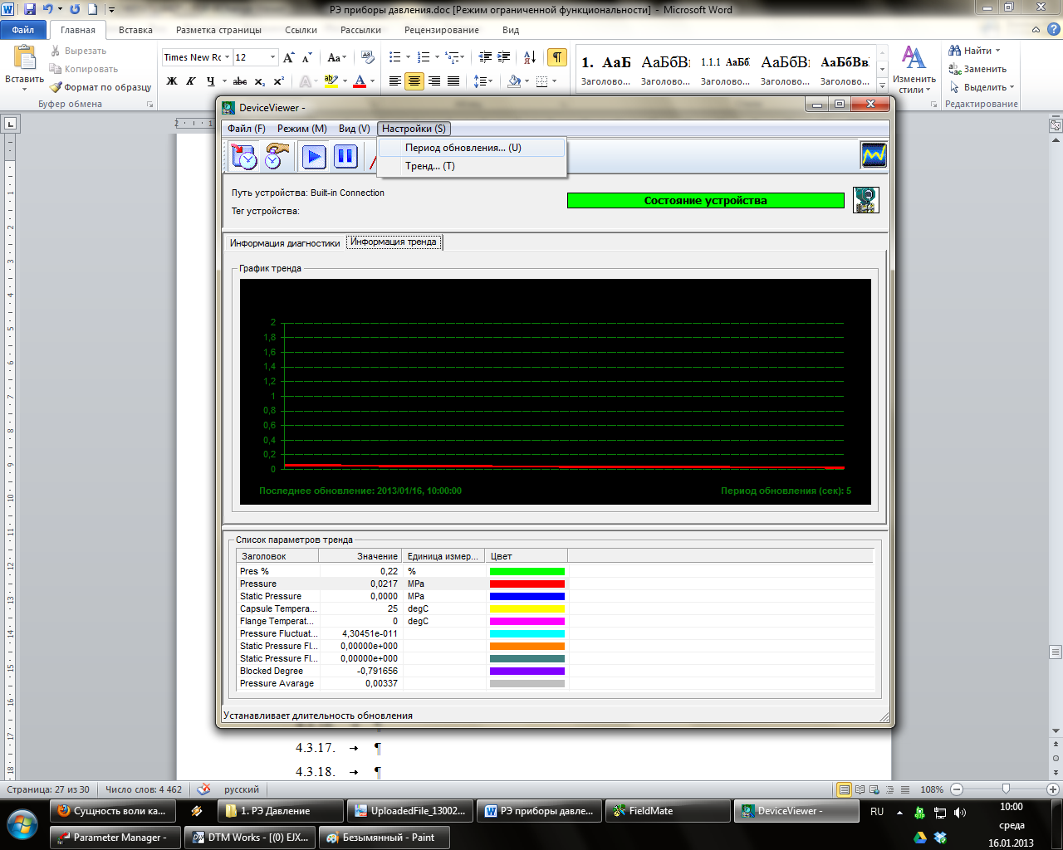Image resolution: width=1063 pixels, height=850 pixels.
Task: Click the red Pressure color swatch
Action: point(527,584)
